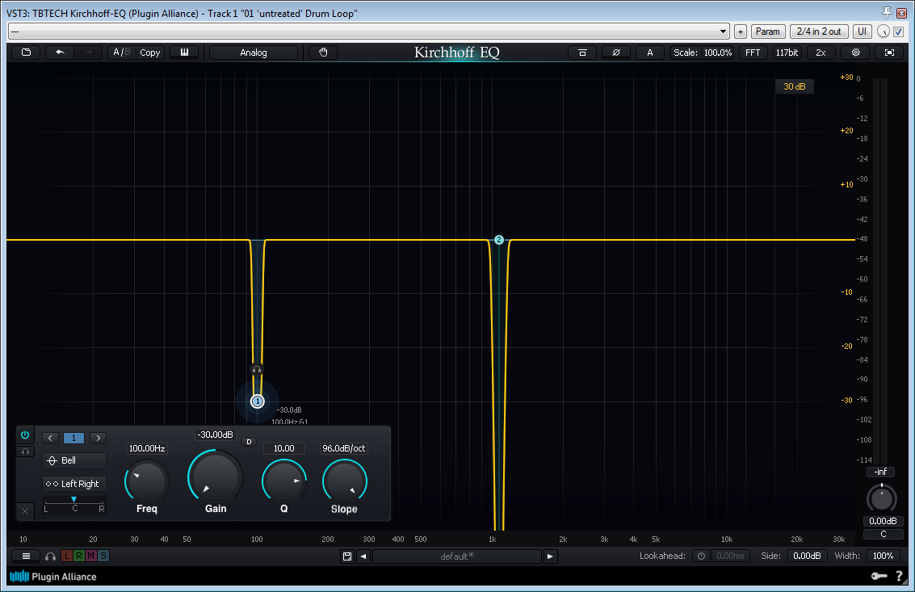The width and height of the screenshot is (915, 592).
Task: Click the Slope knob
Action: [344, 481]
